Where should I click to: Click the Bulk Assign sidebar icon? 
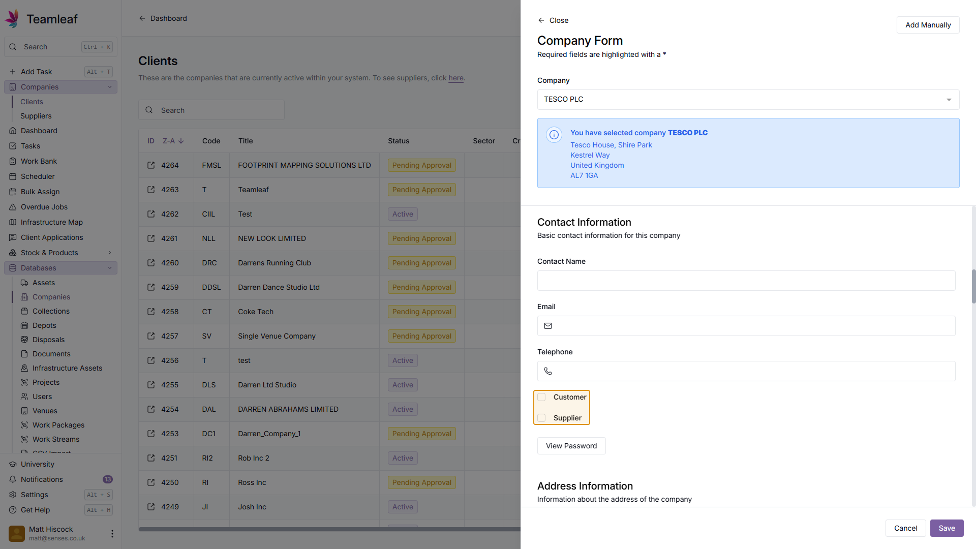pos(13,192)
